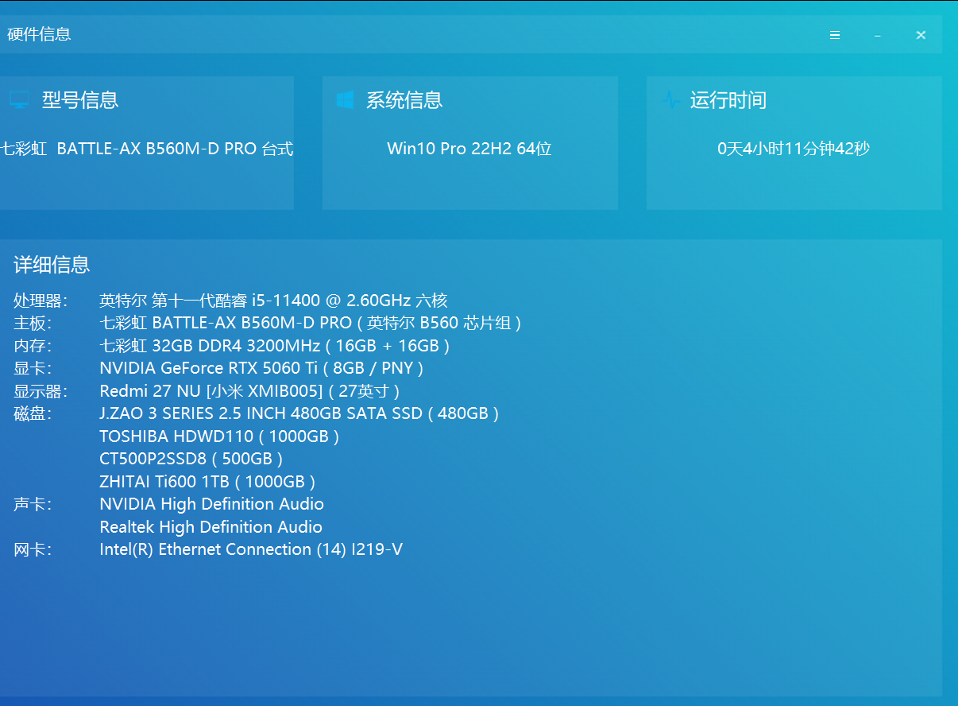This screenshot has height=706, width=958.
Task: Click the i5-11400 @ 2.60GHz processor value
Action: (x=273, y=301)
